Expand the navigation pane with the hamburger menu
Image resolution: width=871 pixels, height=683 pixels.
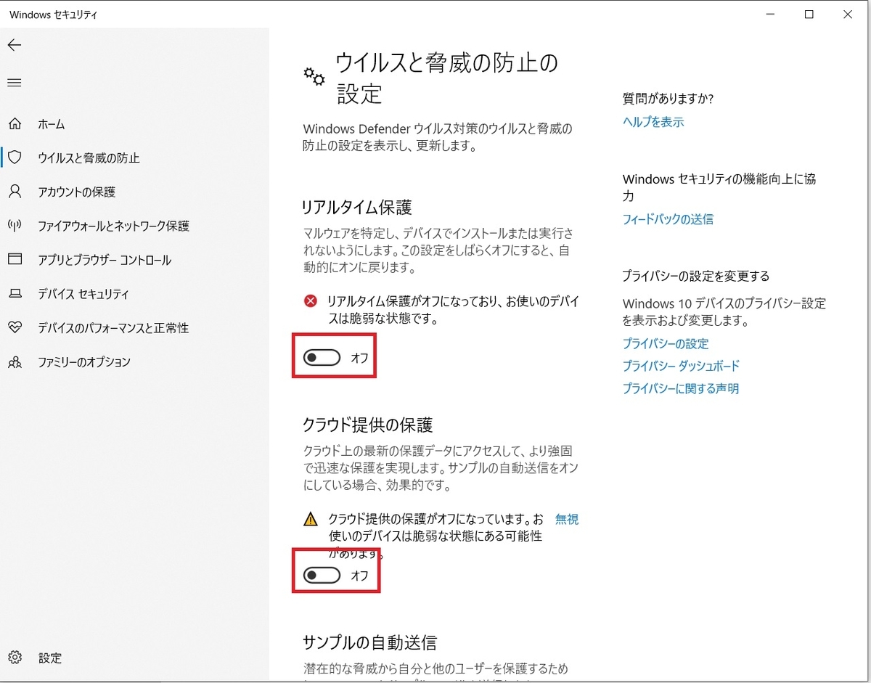[x=14, y=82]
